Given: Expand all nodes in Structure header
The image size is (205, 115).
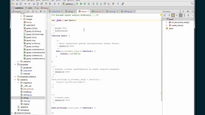Looking at the screenshot, I should pyautogui.click(x=180, y=11).
